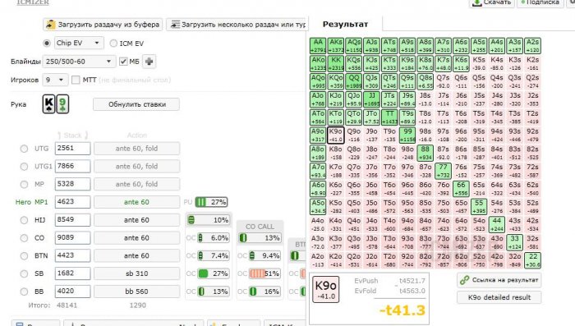This screenshot has height=326, width=575.
Task: Open the players count dropdown
Action: point(55,80)
